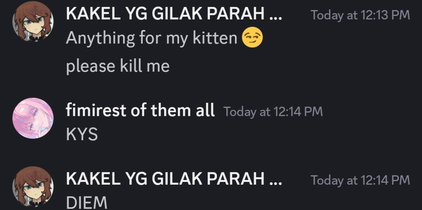The height and width of the screenshot is (210, 422).
Task: Click the Today at 12:13 PM timestamp
Action: click(360, 15)
